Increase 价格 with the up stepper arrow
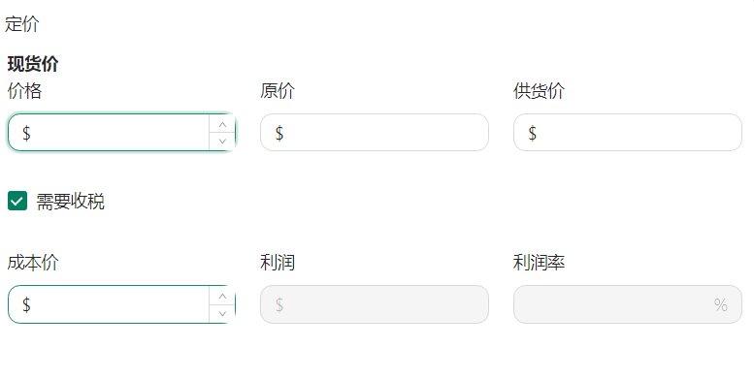 click(222, 124)
